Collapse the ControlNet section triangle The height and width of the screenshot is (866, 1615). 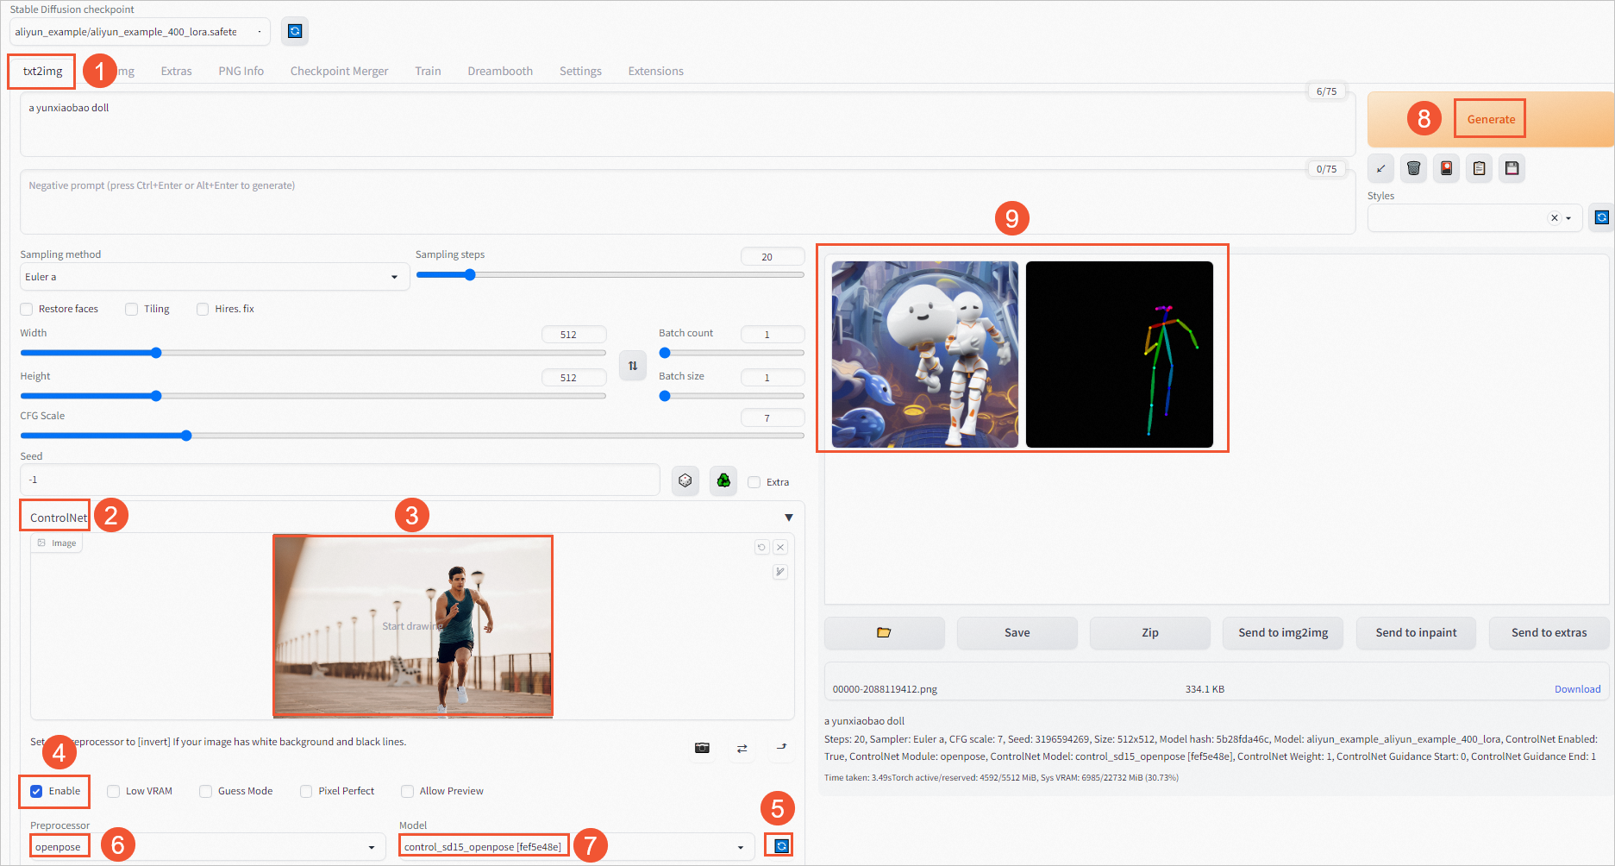coord(788,518)
